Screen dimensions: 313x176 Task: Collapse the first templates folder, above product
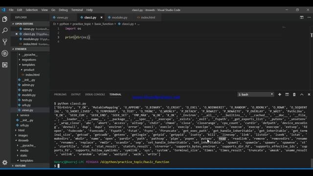coord(28,65)
